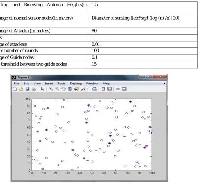Image resolution: width=198 pixels, height=183 pixels.
Task: Select the Brush data tool
Action: 83,89
